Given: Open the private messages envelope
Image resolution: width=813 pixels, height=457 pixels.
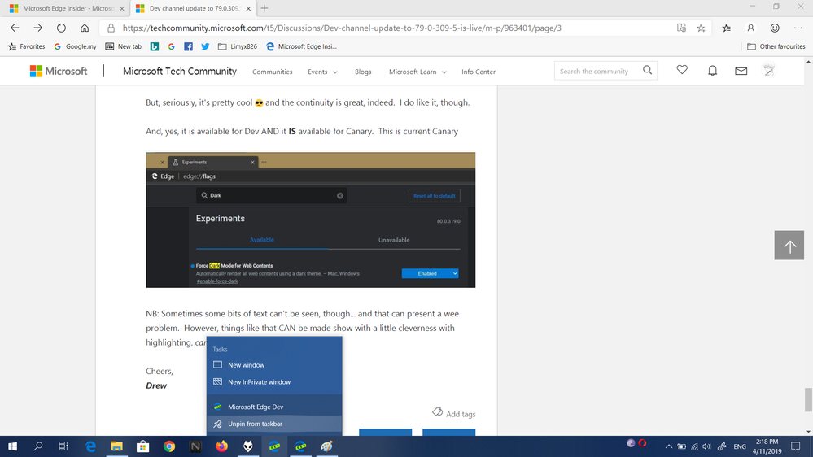Looking at the screenshot, I should click(x=741, y=71).
